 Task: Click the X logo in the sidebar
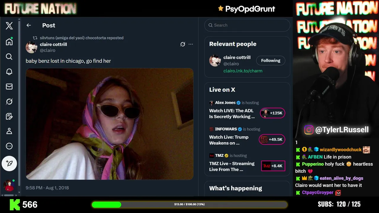tap(9, 26)
